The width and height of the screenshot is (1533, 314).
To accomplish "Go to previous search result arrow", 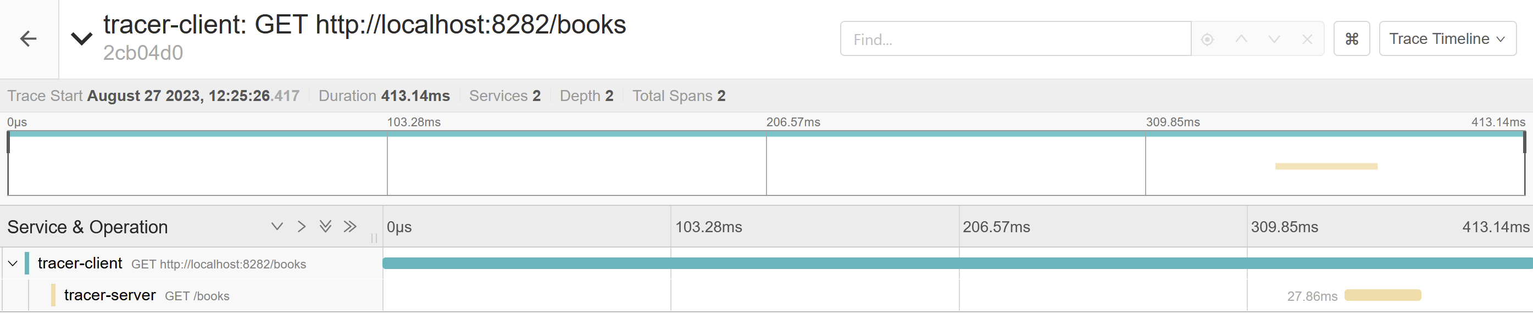I will pos(1241,40).
